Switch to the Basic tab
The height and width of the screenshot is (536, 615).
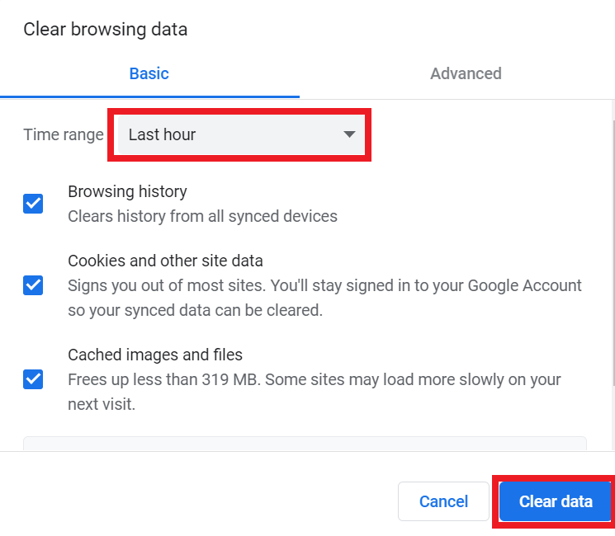click(x=149, y=73)
